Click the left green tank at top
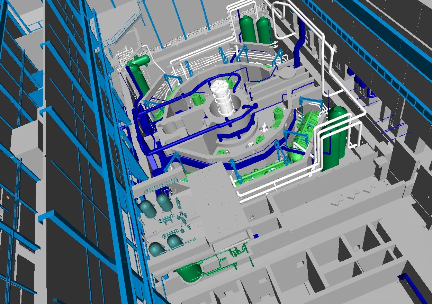The width and height of the screenshot is (432, 304). pos(248,29)
